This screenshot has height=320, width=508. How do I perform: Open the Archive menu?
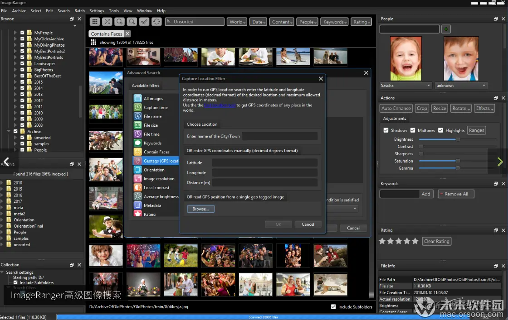tap(19, 11)
